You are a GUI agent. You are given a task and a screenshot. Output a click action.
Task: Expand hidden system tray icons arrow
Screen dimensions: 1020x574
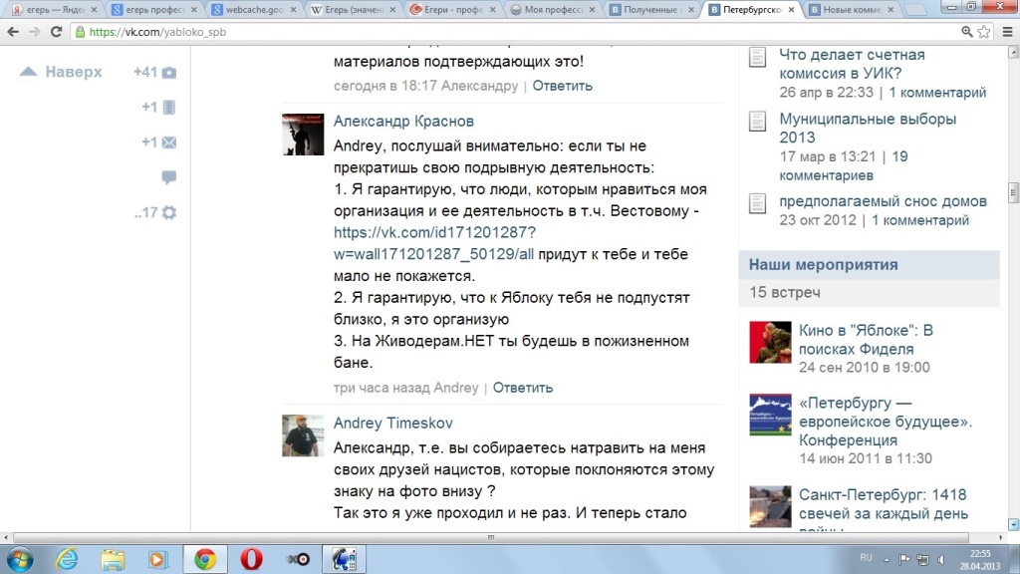pos(888,558)
